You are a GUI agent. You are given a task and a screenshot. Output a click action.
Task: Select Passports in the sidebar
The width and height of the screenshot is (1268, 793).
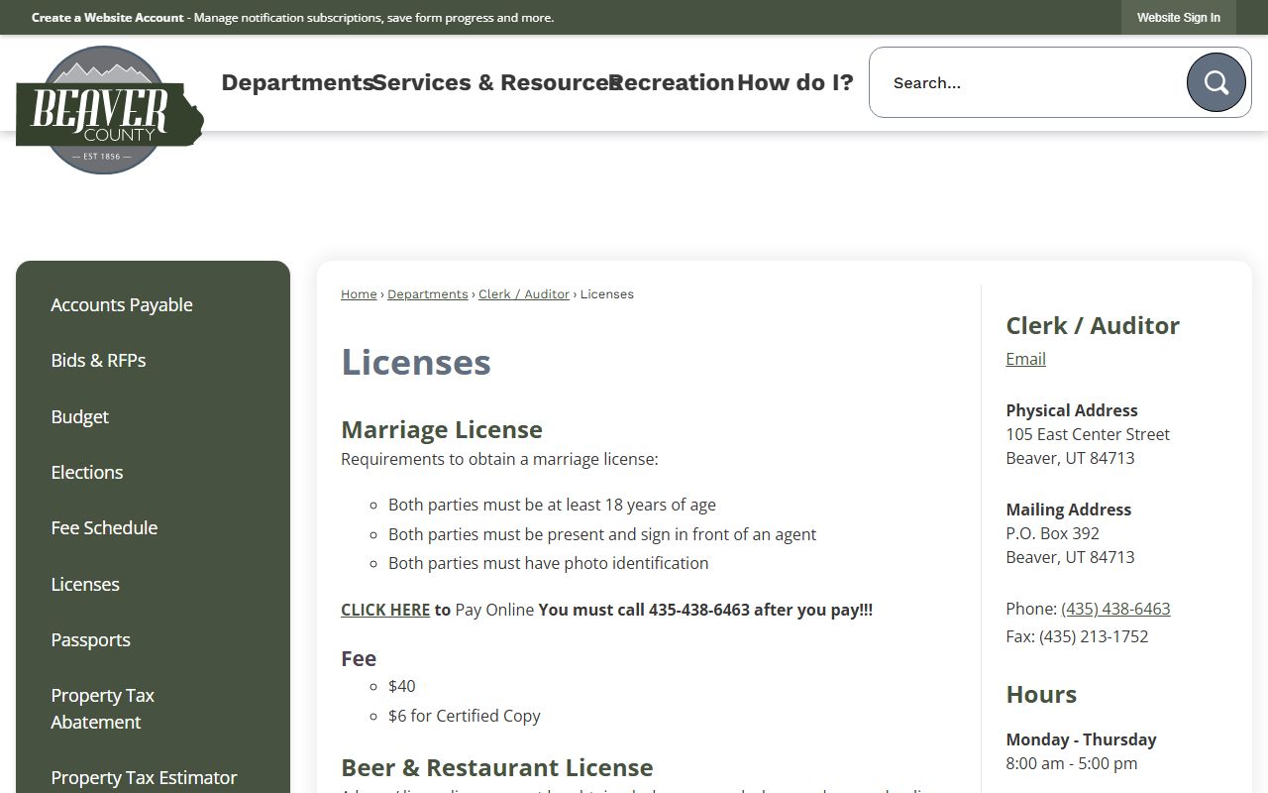pyautogui.click(x=90, y=640)
